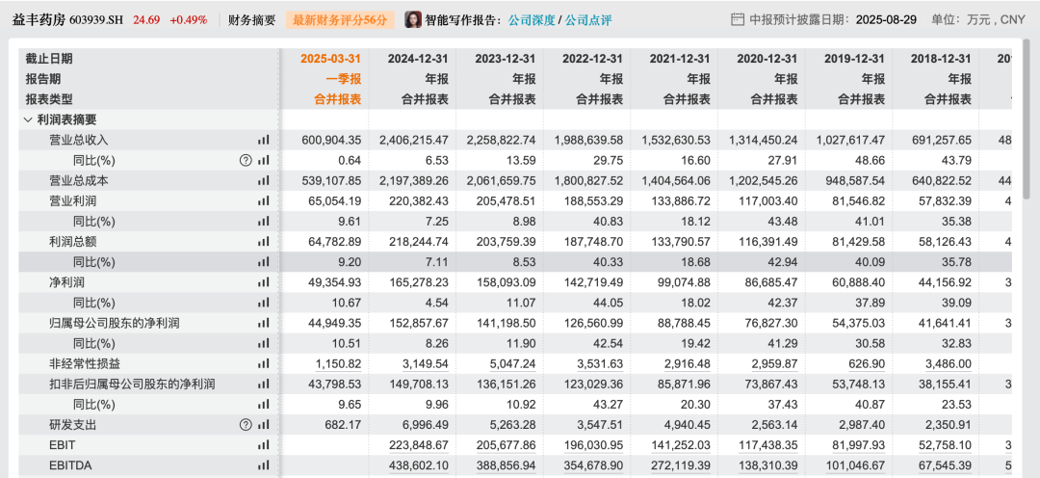Open chart icon for EBIT row
The image size is (1040, 478).
coord(263,445)
